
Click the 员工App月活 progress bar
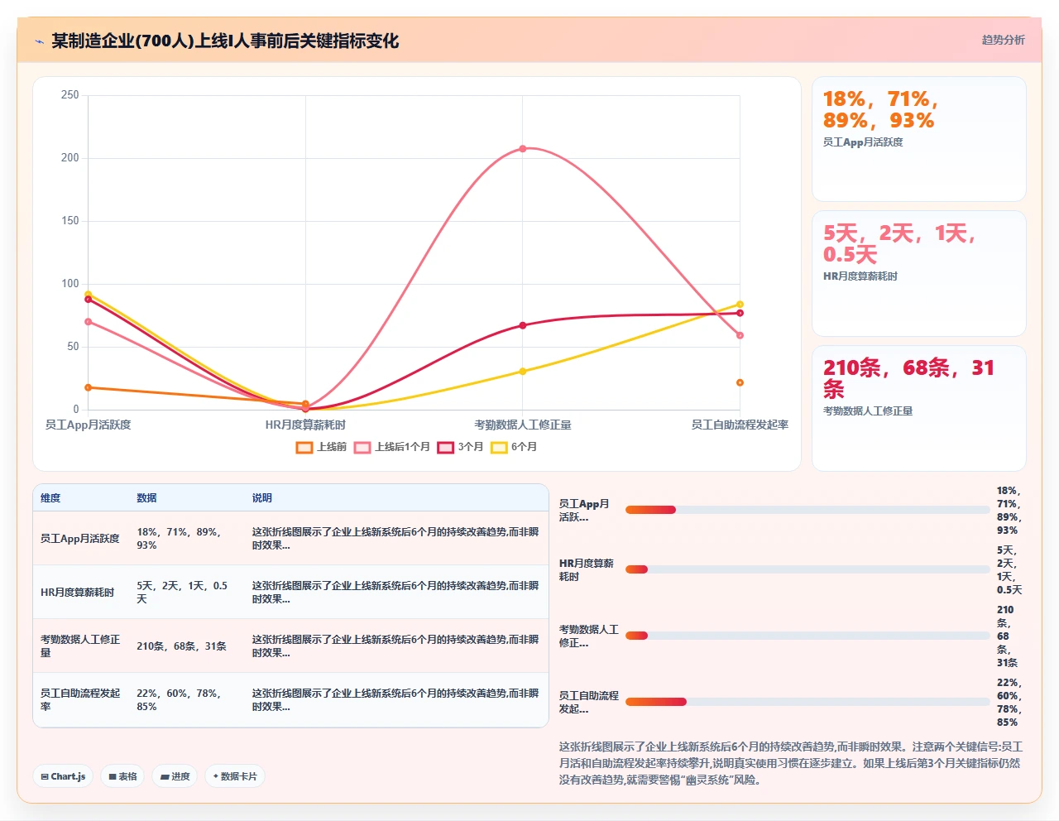point(807,510)
